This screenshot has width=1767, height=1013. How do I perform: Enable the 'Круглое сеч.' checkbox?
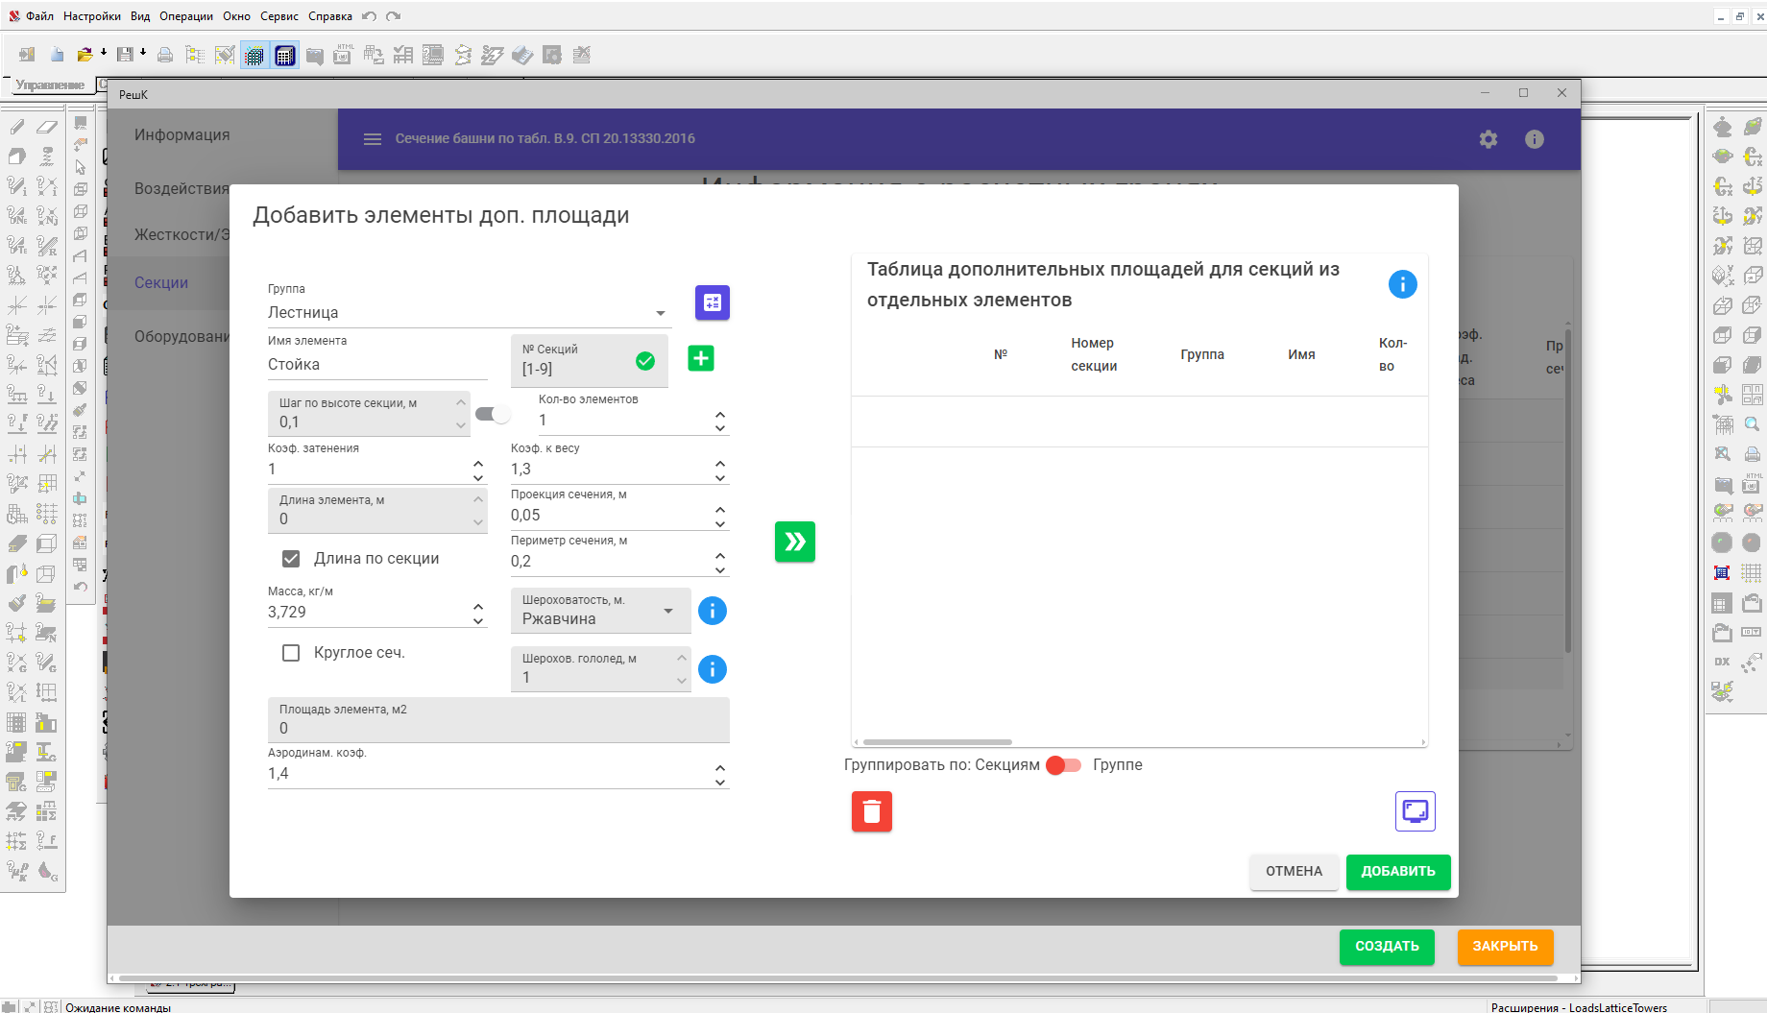coord(291,653)
